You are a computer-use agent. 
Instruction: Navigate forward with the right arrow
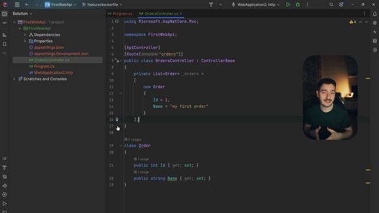coord(37,5)
